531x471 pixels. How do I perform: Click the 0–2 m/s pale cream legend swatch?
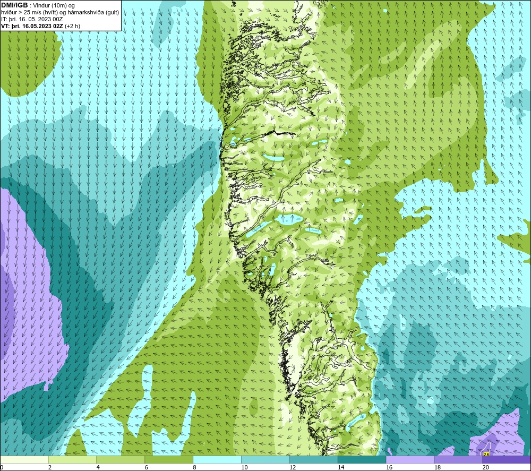24,459
